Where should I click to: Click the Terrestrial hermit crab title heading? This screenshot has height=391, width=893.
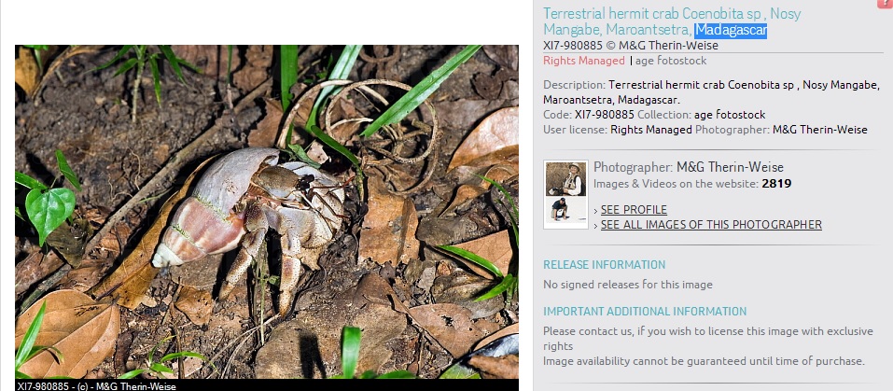(x=672, y=21)
